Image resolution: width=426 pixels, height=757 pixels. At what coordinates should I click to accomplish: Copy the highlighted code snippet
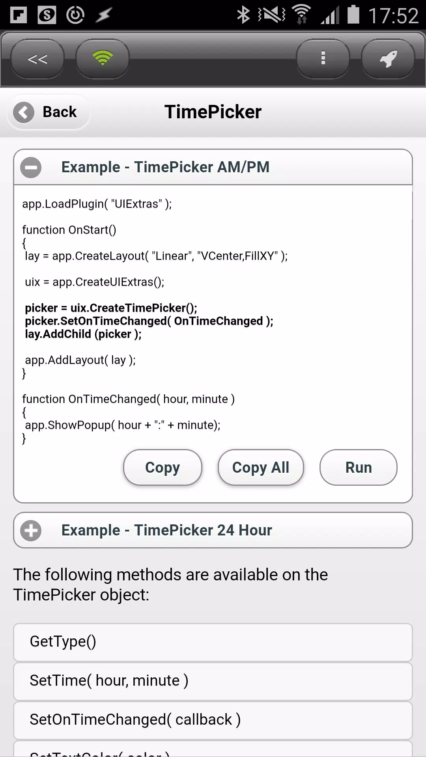[x=163, y=468]
